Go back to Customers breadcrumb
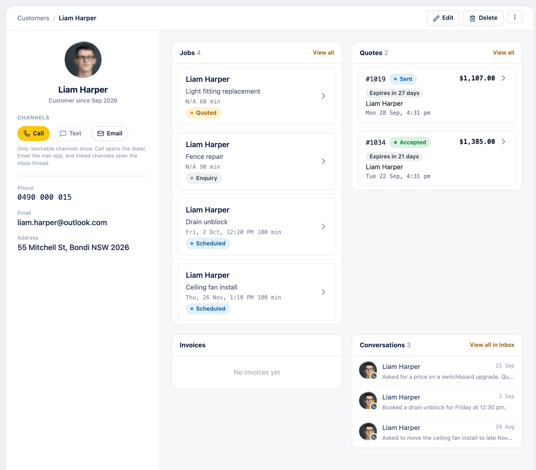536x470 pixels. pos(33,18)
